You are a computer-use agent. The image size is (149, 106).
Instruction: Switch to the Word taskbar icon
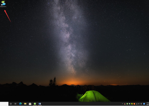point(40,104)
